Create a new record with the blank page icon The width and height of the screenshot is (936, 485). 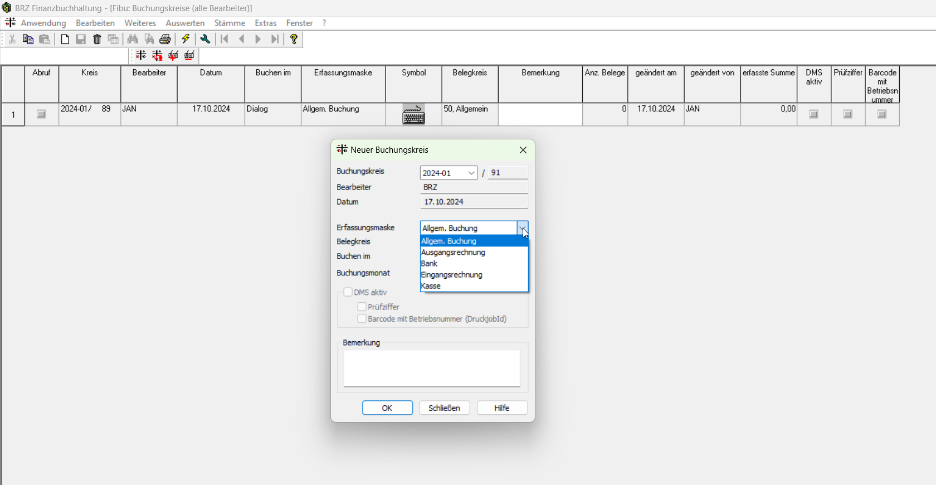[65, 40]
